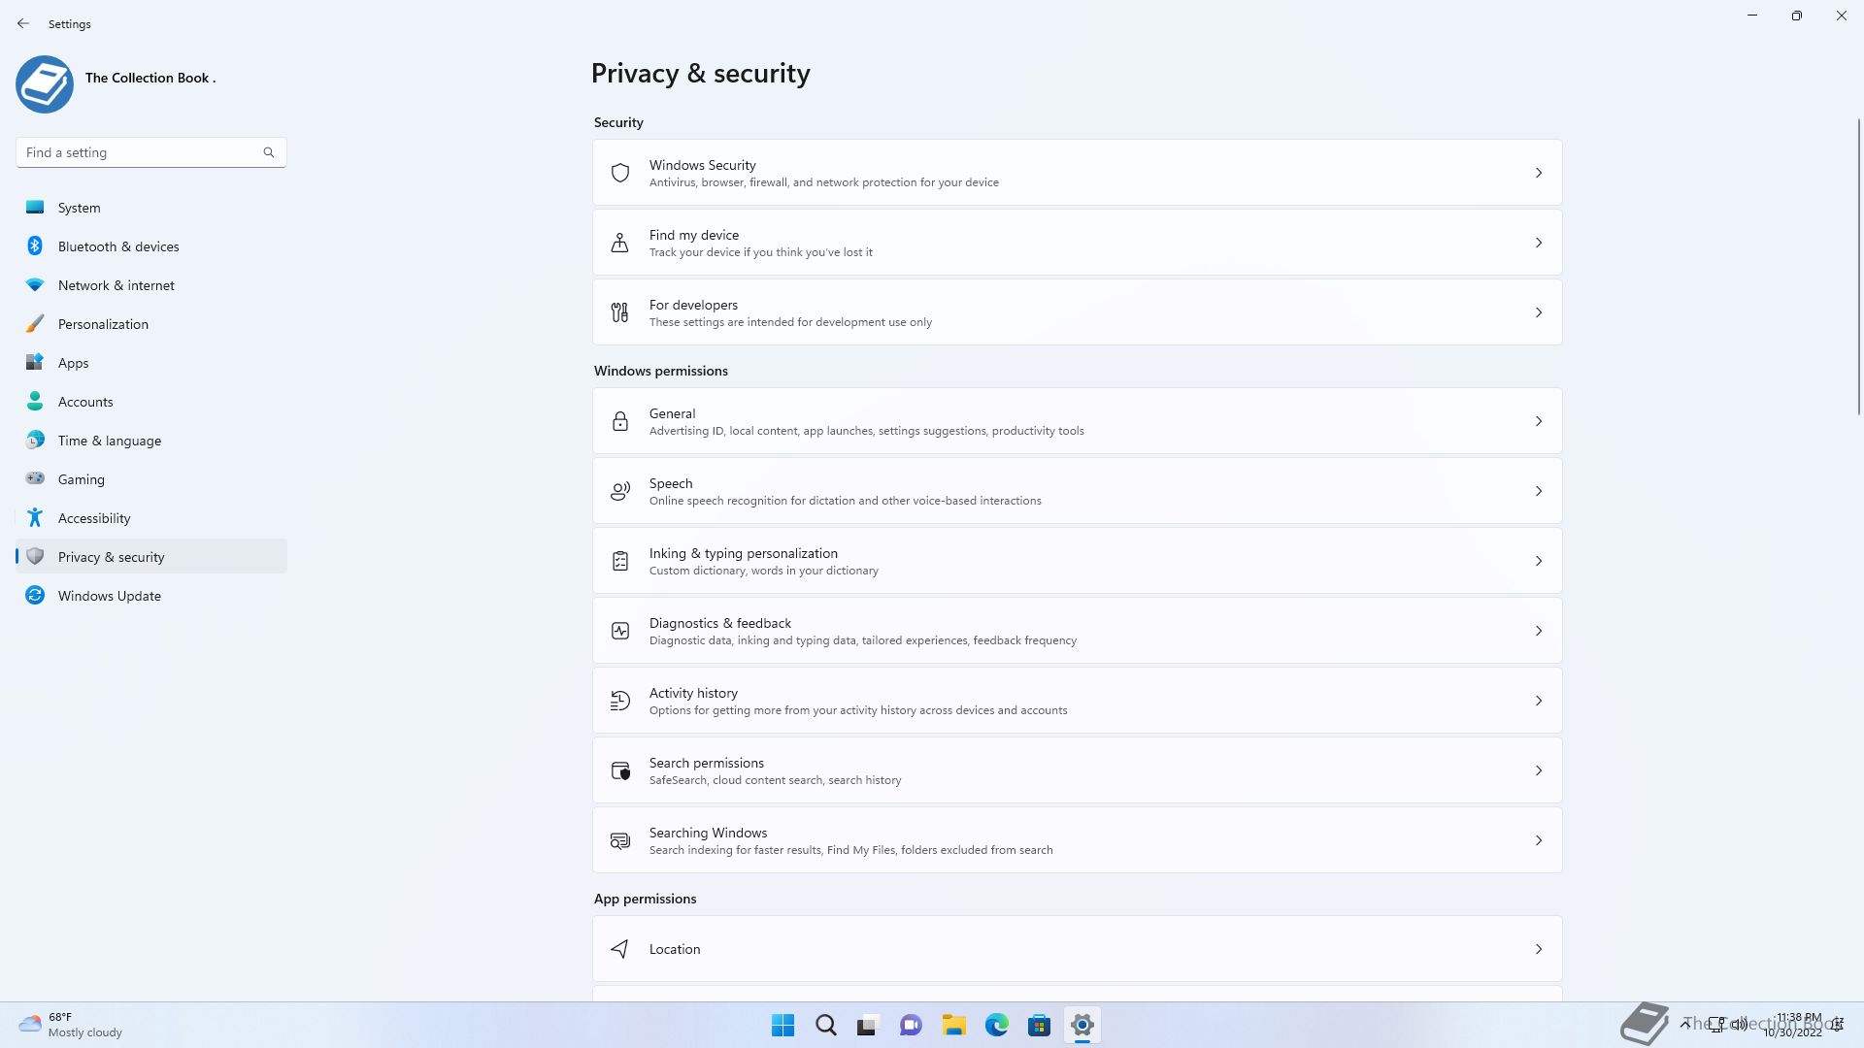Click the Bluetooth icon in sidebar
The height and width of the screenshot is (1048, 1864).
[35, 246]
